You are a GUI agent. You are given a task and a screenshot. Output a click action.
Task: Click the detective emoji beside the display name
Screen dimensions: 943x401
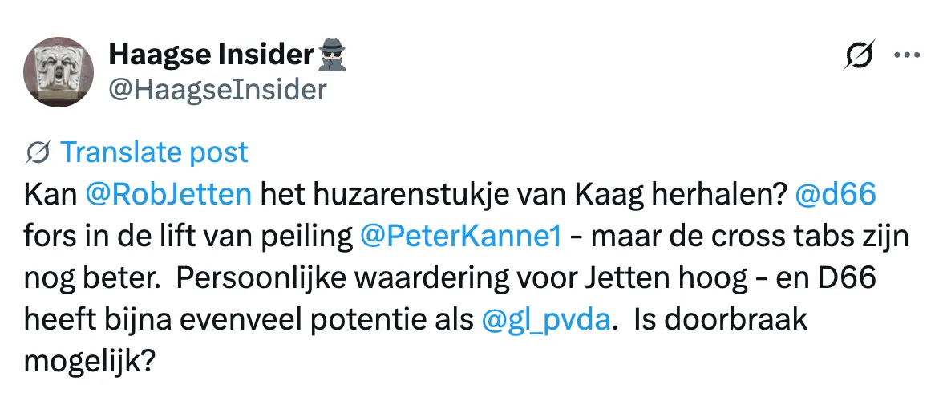(331, 56)
